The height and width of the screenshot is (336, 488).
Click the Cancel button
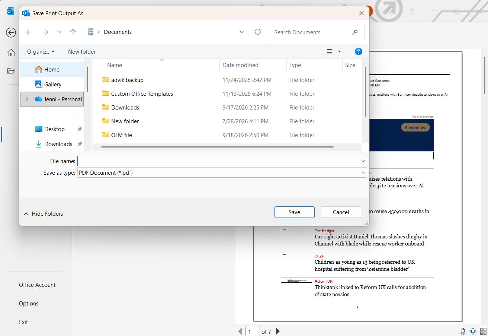(341, 212)
